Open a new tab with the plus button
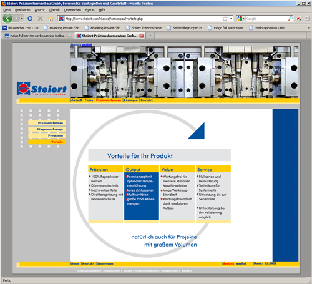Viewport: 312px width, 284px height. (x=150, y=36)
